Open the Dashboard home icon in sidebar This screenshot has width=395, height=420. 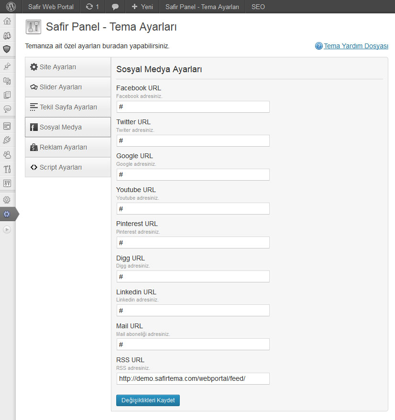tap(7, 21)
